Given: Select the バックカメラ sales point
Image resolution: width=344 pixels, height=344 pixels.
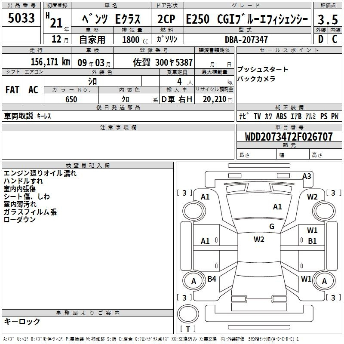Looking at the screenshot, I should pyautogui.click(x=256, y=79).
